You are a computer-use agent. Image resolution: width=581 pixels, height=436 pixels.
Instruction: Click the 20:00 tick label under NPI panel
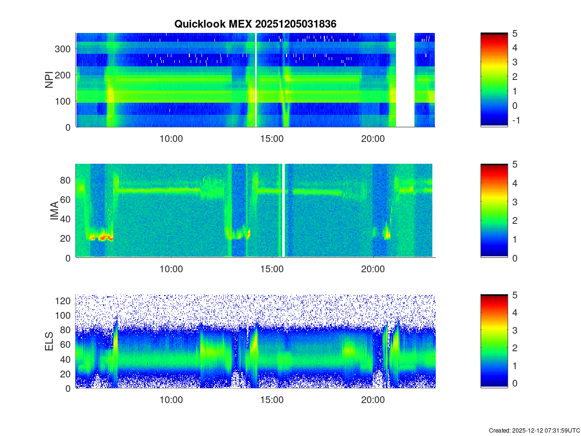click(x=373, y=139)
